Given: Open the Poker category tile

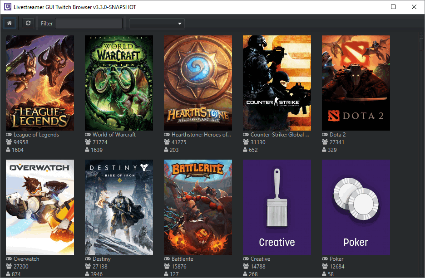Looking at the screenshot, I should click(x=356, y=207).
